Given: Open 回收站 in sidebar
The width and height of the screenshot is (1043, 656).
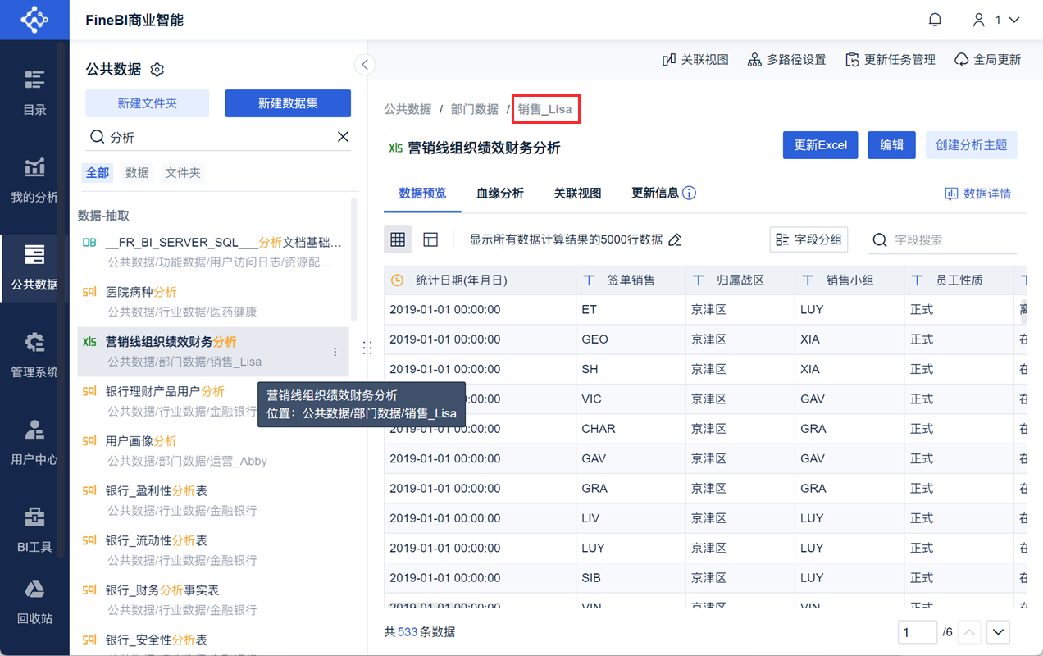Looking at the screenshot, I should pyautogui.click(x=34, y=602).
